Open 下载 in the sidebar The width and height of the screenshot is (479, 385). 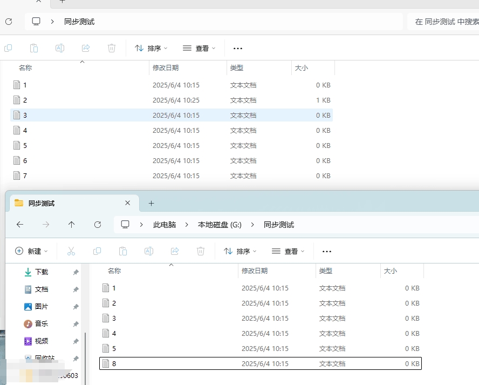click(42, 272)
